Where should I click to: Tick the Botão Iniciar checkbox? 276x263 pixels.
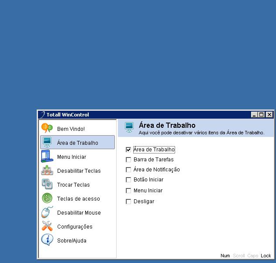(128, 180)
